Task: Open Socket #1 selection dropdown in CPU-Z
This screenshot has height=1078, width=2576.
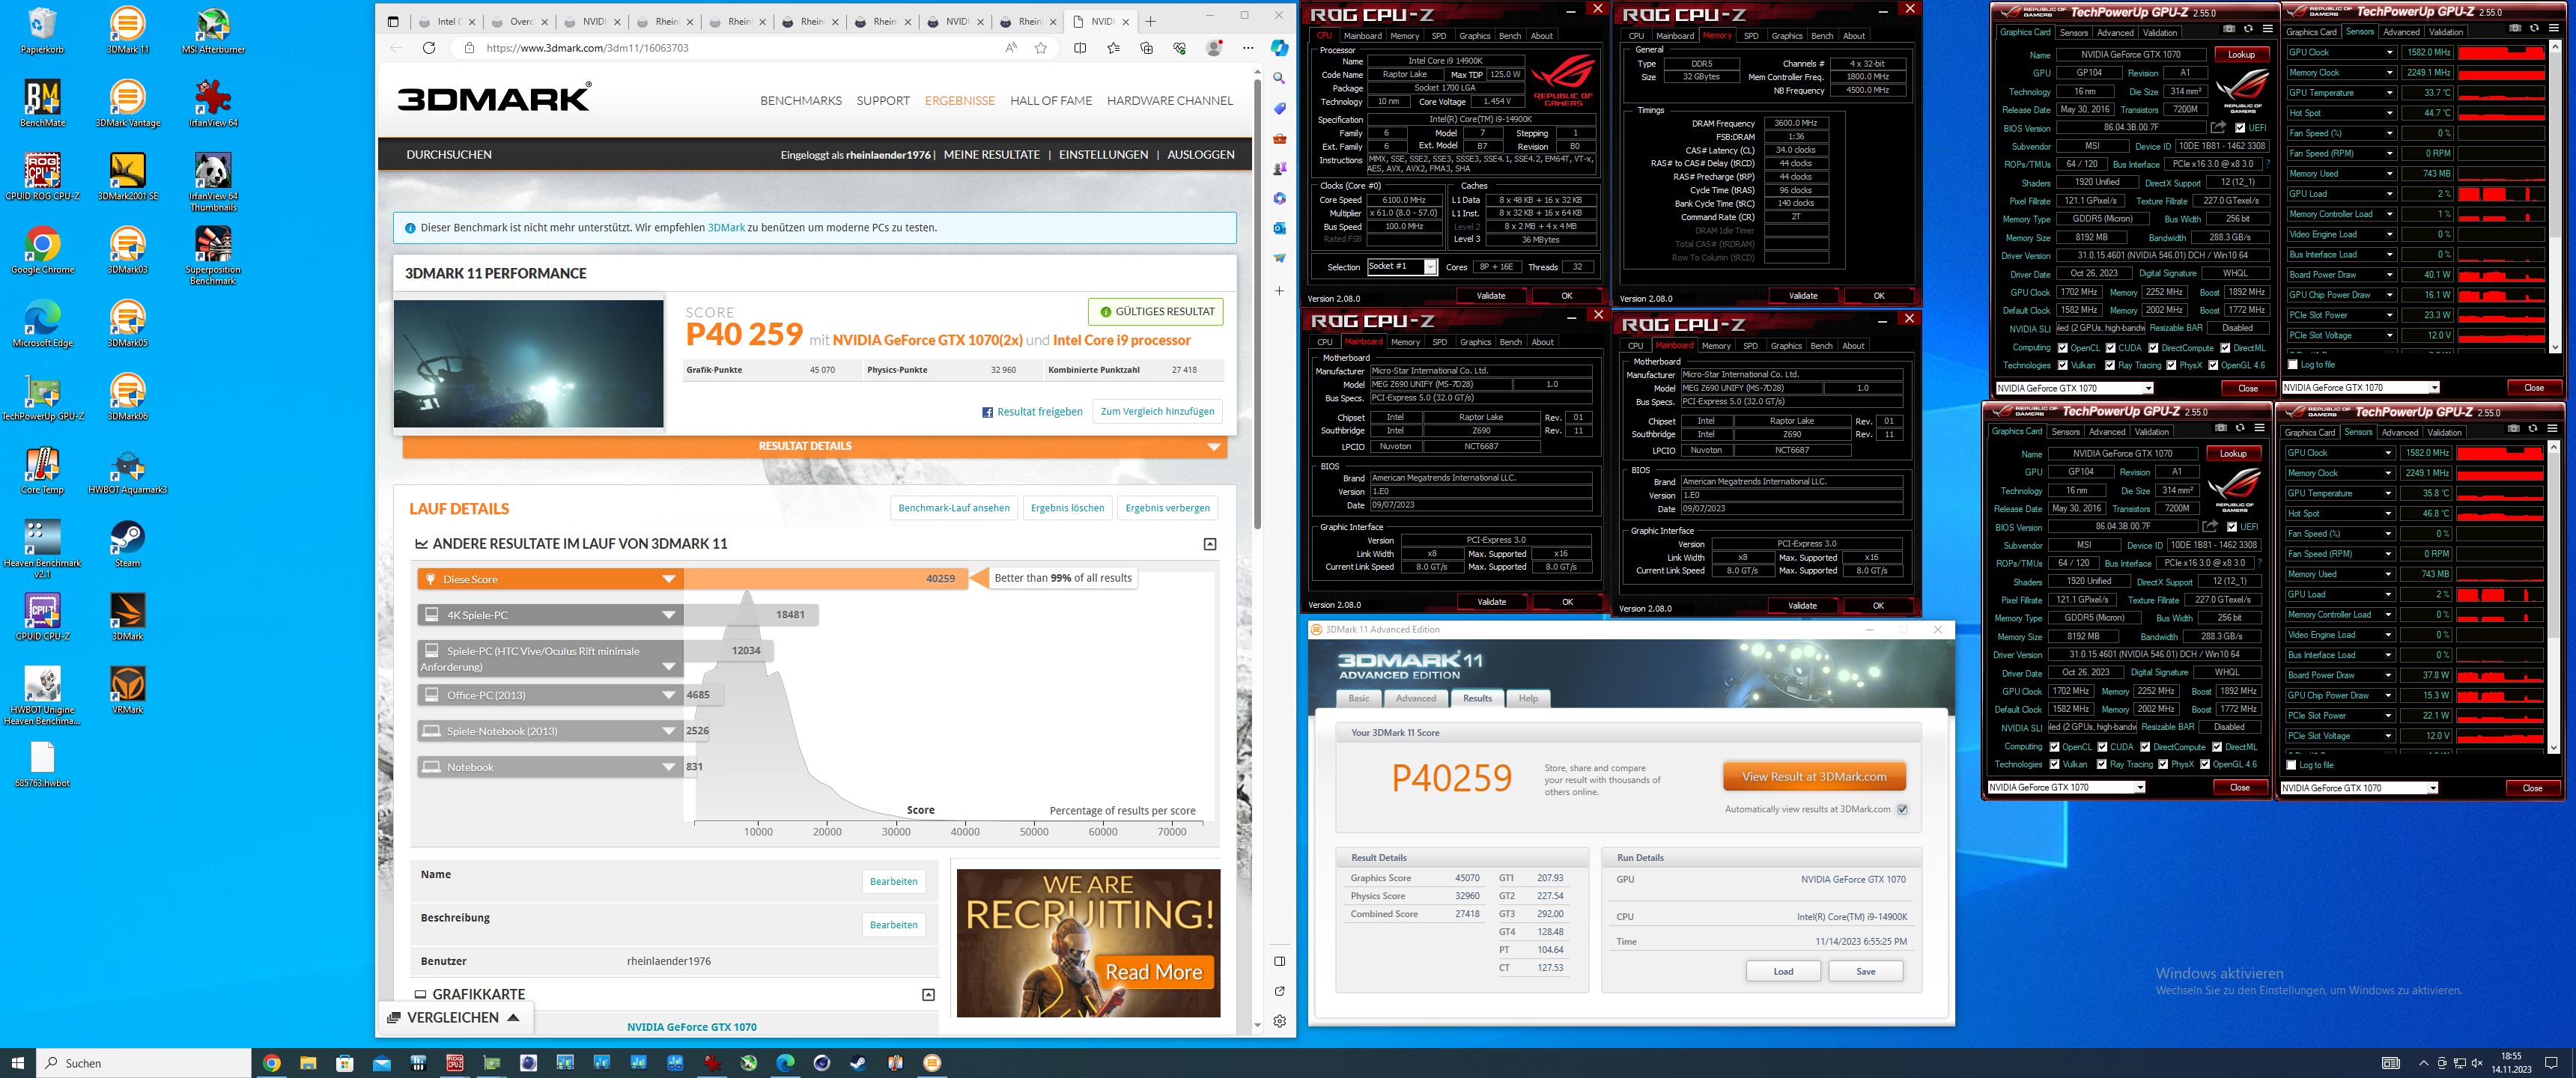Action: (x=1430, y=267)
